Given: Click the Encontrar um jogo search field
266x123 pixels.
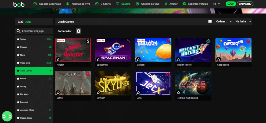Looking at the screenshot, I should 34,31.
